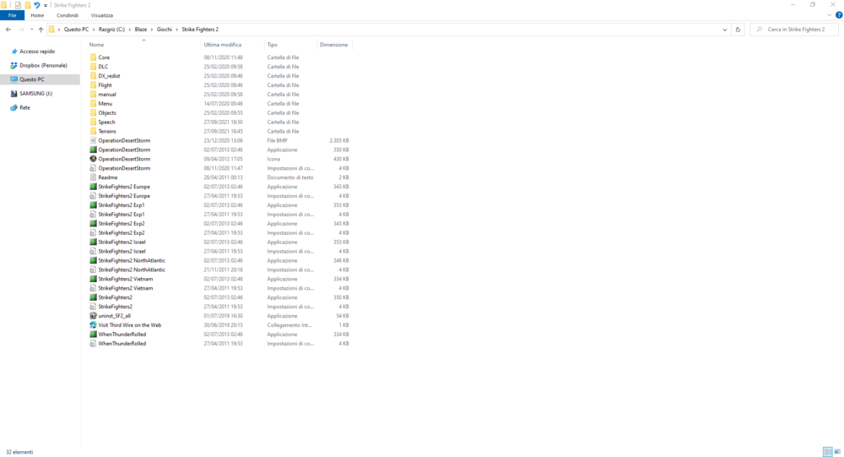Select the StrikeFighters2 application 350 KB row
The width and height of the screenshot is (844, 457).
(219, 297)
